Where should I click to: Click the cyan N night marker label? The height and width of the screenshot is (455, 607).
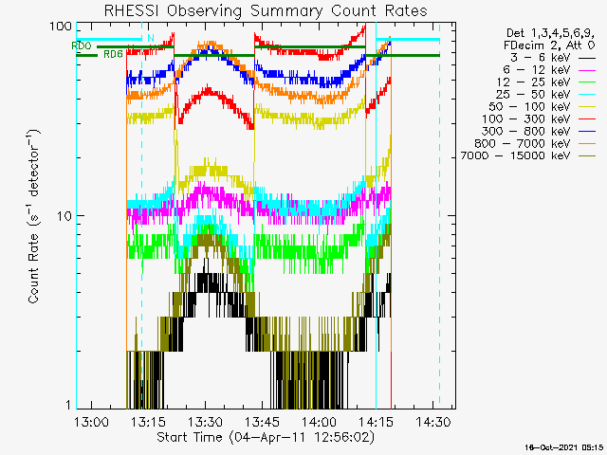[151, 38]
